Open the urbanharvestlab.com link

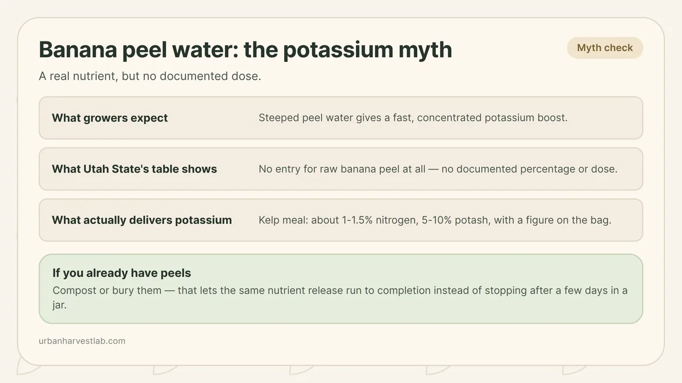click(82, 341)
